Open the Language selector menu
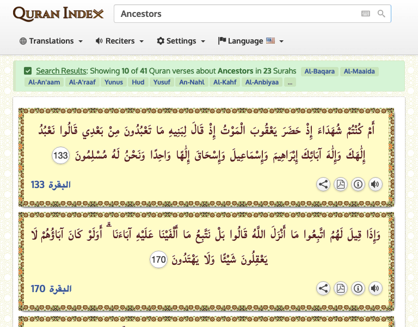This screenshot has height=327, width=418. [x=250, y=41]
